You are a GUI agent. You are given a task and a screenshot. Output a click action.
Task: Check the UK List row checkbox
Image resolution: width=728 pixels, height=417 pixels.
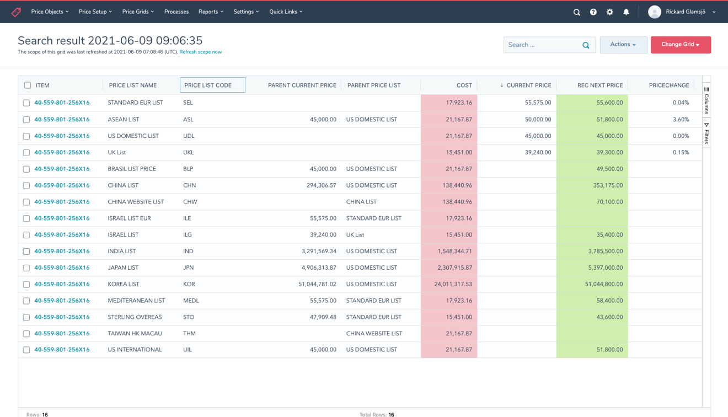(x=26, y=153)
